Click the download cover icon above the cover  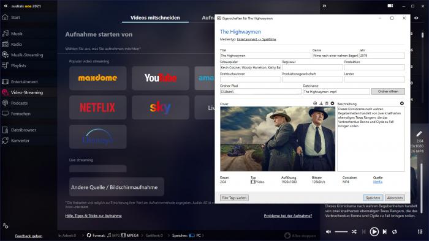coord(321,103)
